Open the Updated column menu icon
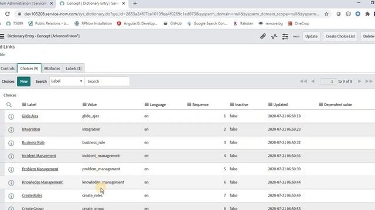Viewport: 375px width, 210px height. pos(270,104)
